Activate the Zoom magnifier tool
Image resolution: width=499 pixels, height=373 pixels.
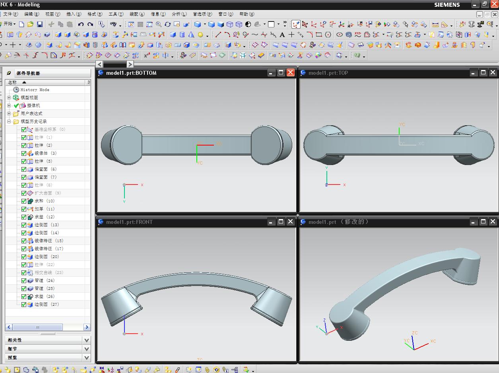(159, 24)
